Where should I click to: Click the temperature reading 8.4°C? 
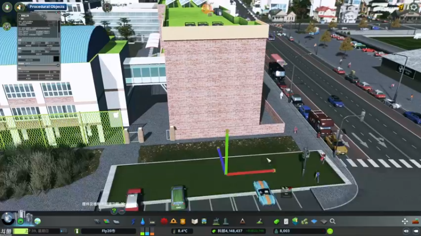[182, 231]
